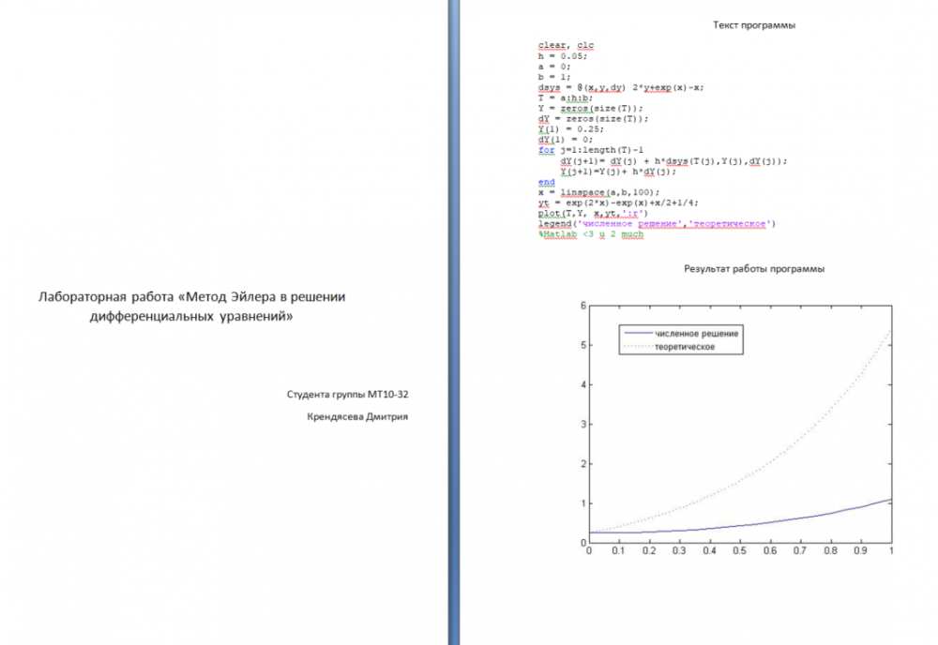This screenshot has height=645, width=938.
Task: Click "численное решение" entry in plot legend
Action: (697, 333)
